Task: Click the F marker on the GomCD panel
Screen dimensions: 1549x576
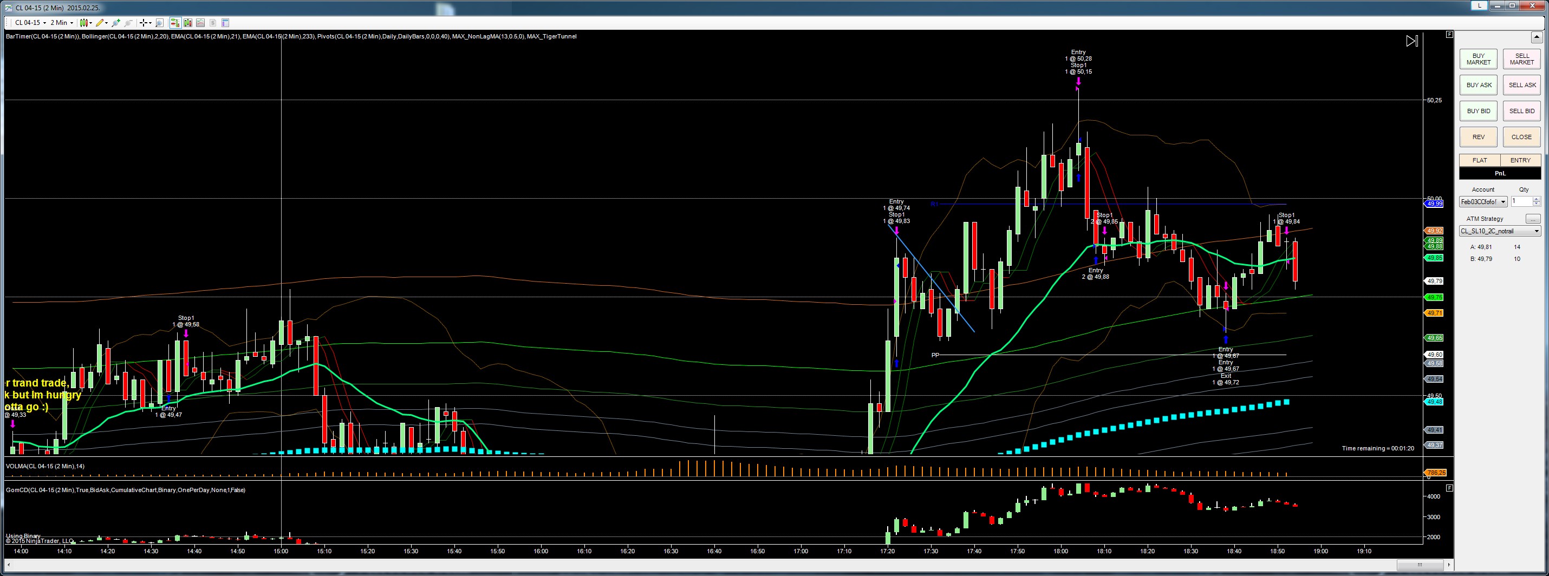Action: 1449,488
